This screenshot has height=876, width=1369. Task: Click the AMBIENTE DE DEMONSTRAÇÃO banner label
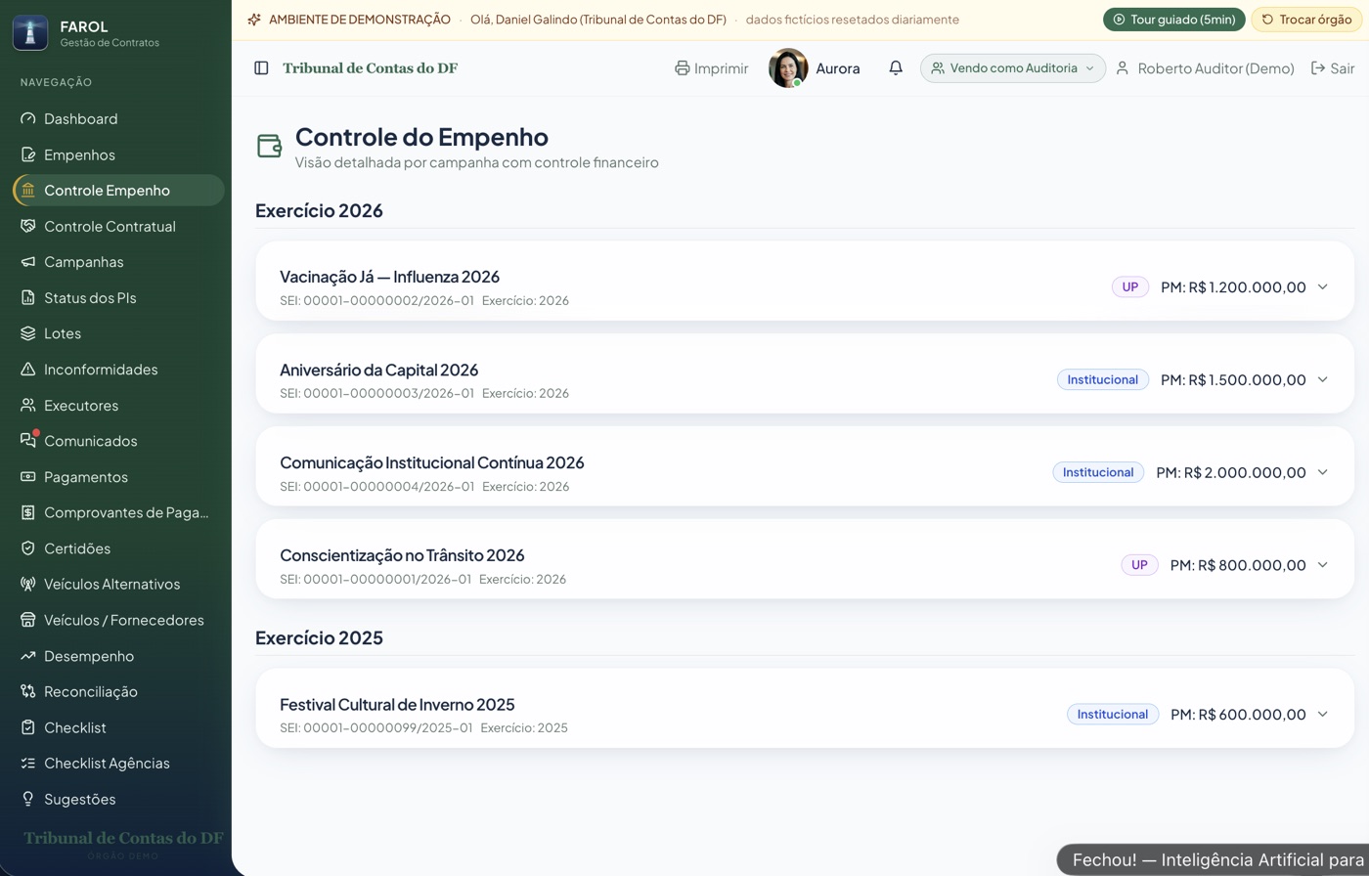pos(360,20)
